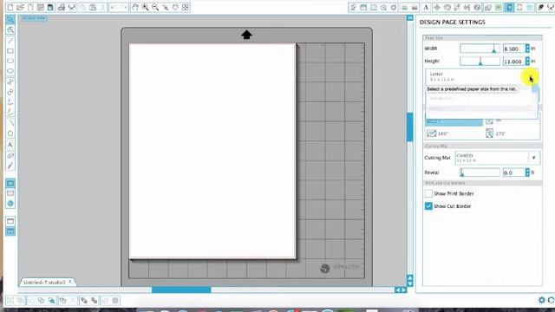The width and height of the screenshot is (555, 312).
Task: Open the Text Style panel (A icon)
Action: tap(426, 7)
